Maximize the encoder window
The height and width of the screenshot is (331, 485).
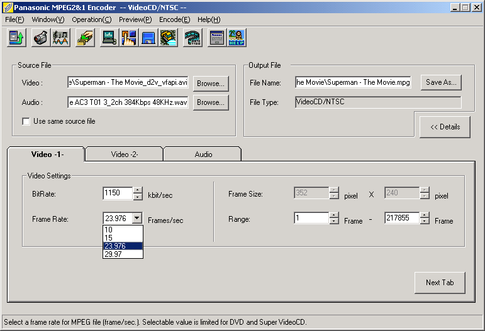(465, 8)
